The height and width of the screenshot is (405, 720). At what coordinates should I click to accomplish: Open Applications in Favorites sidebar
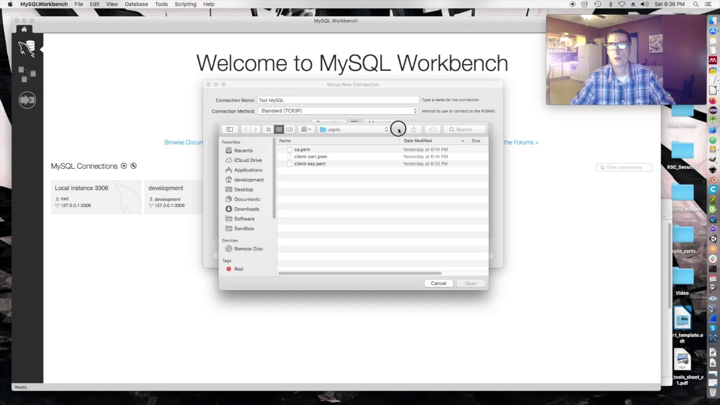247,170
